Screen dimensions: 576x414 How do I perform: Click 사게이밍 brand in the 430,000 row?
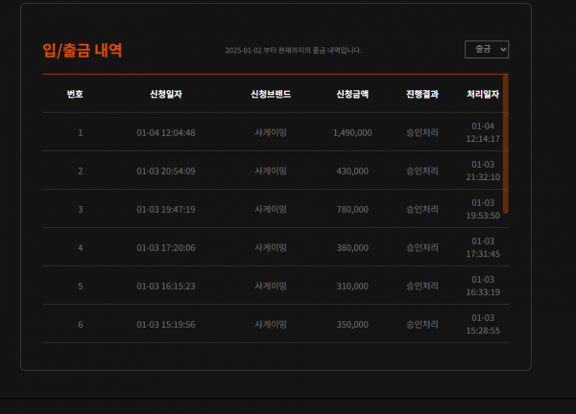(x=271, y=172)
